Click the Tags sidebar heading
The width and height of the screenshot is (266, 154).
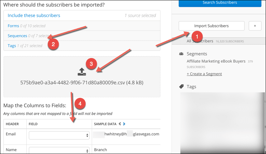[191, 87]
